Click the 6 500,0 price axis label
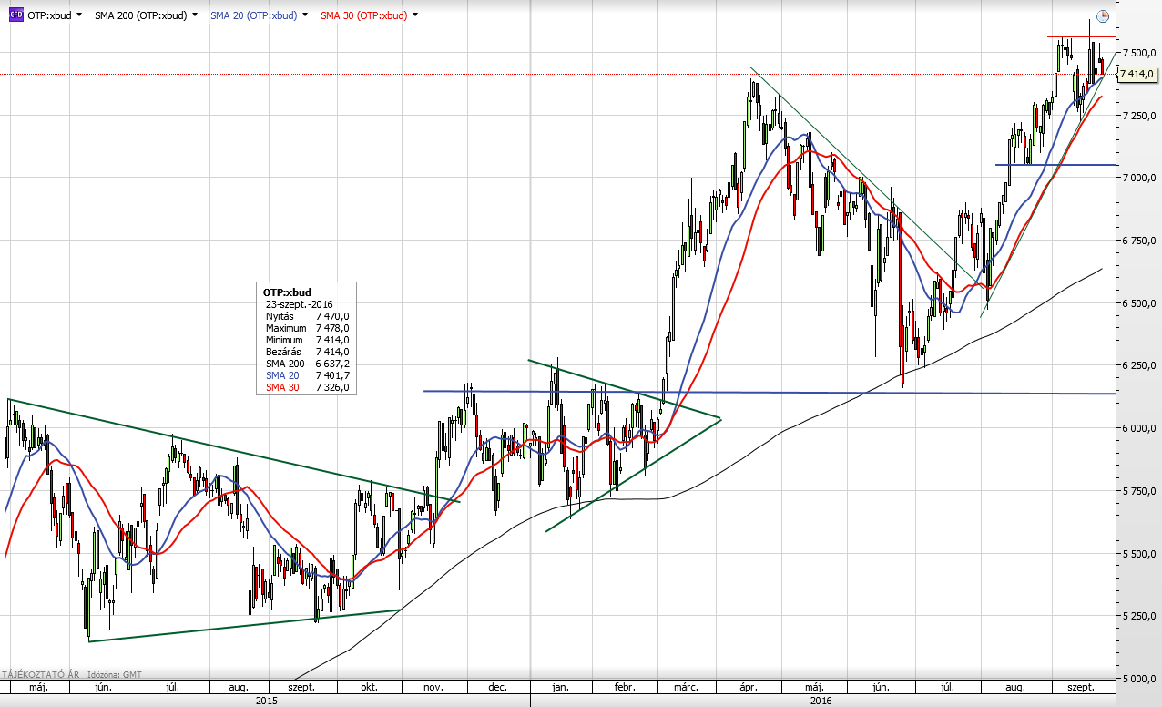Screen dimensions: 1162x707 [x=1139, y=303]
